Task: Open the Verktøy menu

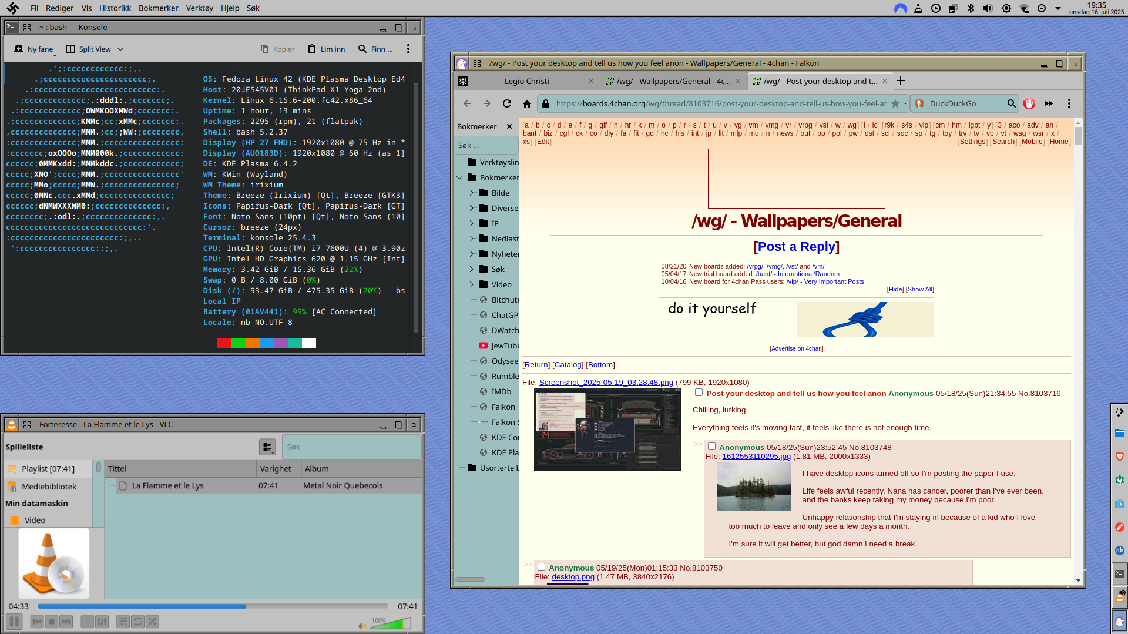Action: click(x=199, y=8)
